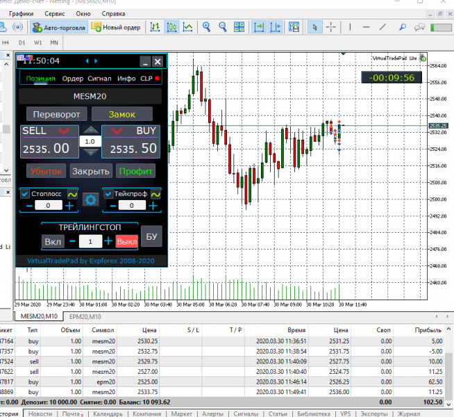Viewport: 454px width, 417px height.
Task: Select the trendline drawing tool
Action: [x=382, y=27]
